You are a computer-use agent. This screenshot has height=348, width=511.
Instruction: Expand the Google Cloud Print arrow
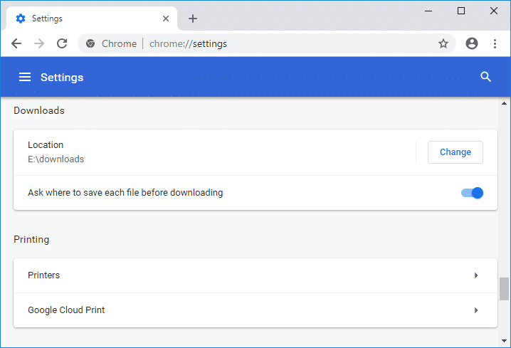point(476,310)
